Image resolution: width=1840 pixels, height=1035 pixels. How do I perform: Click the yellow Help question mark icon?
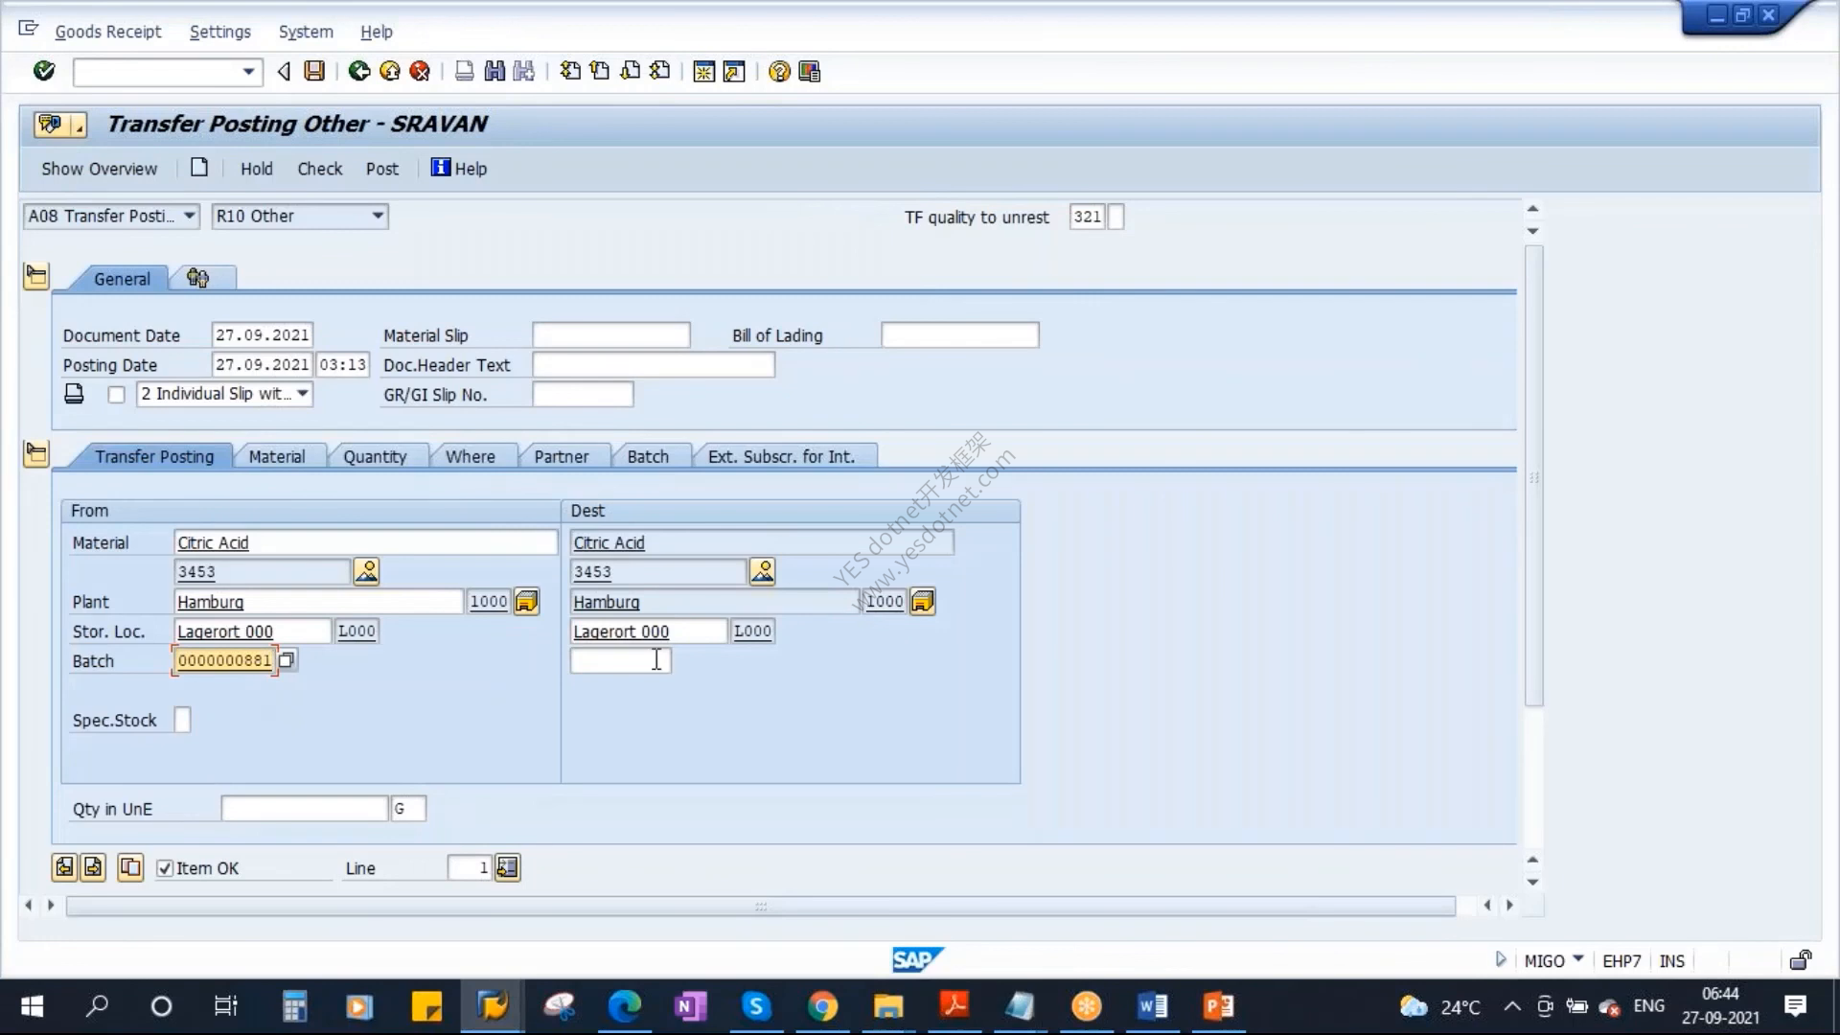coord(779,71)
